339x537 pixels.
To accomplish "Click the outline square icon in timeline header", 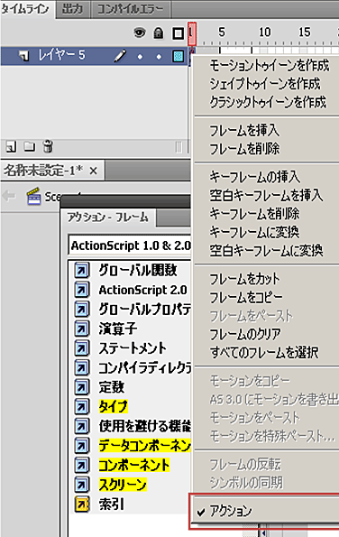I will (178, 33).
